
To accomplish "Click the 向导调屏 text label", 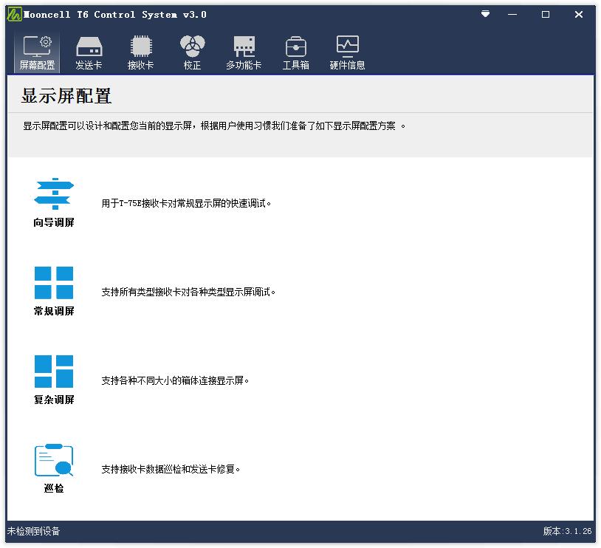I will point(54,222).
